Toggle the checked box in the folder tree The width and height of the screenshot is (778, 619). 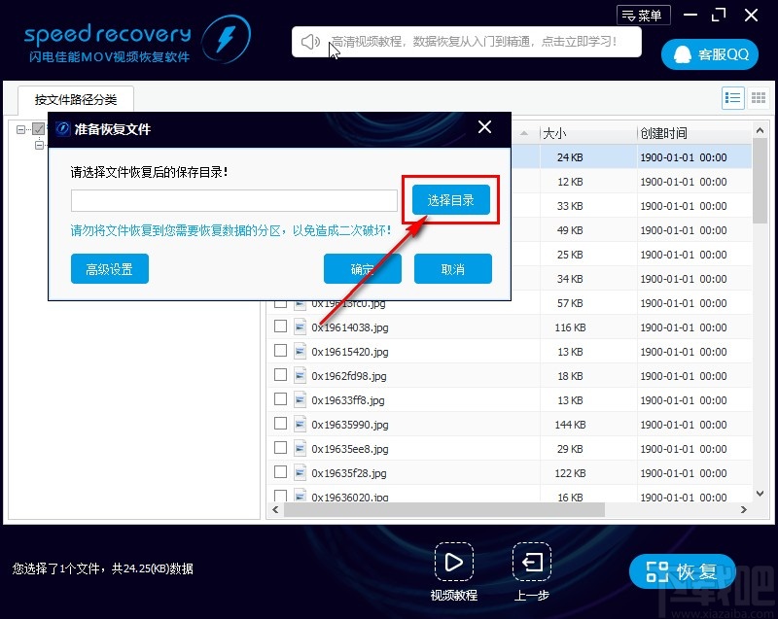click(39, 128)
